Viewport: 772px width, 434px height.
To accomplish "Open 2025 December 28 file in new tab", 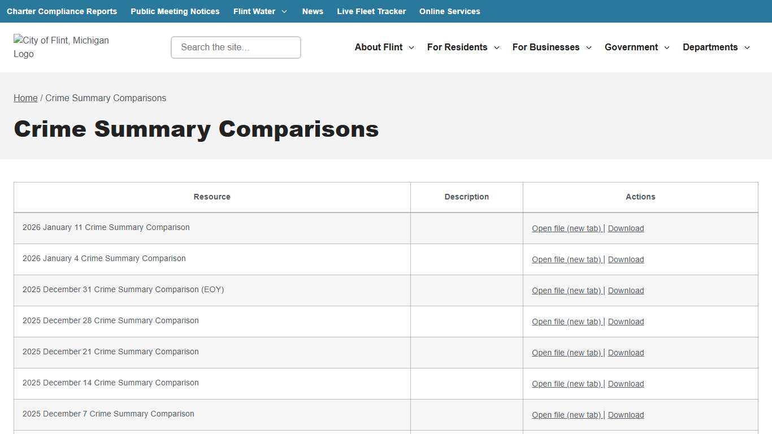I will [566, 322].
